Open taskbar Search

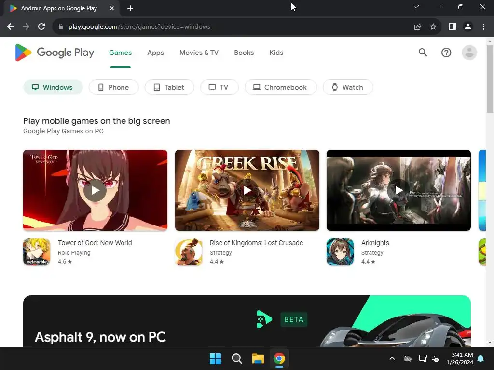pyautogui.click(x=236, y=358)
